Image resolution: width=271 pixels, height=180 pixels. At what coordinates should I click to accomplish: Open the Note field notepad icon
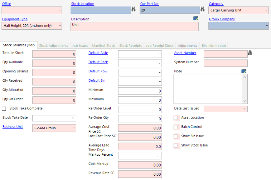coord(244,71)
